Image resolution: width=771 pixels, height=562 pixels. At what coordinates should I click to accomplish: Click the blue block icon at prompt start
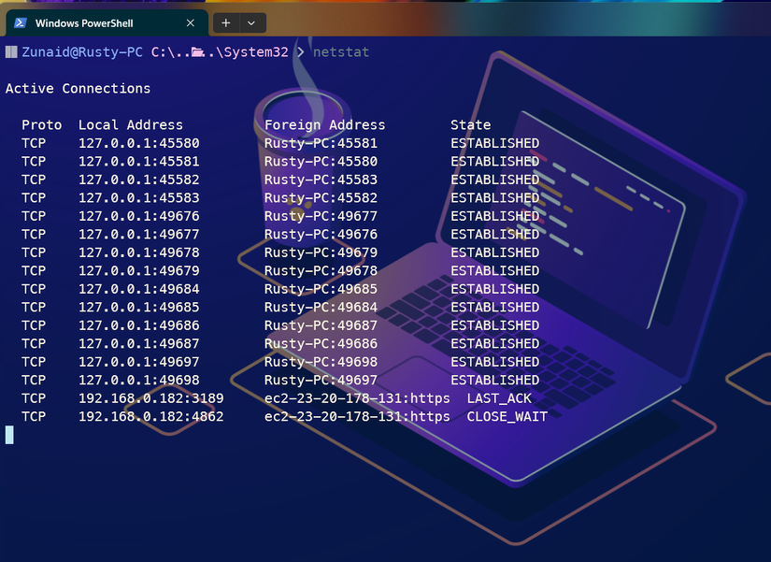point(10,51)
